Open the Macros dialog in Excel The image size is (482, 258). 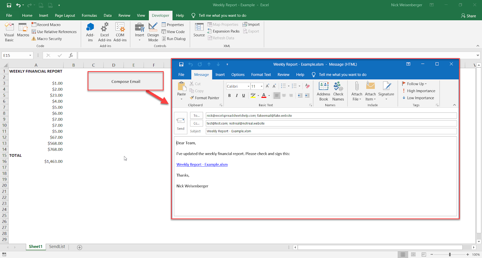click(x=23, y=30)
